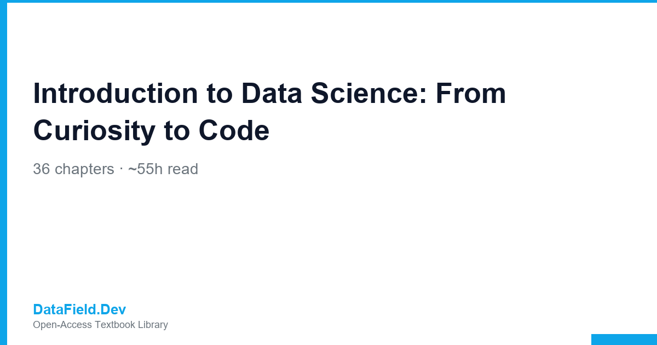Click the dot separator between chapters and read time
The image size is (657, 345).
(121, 170)
